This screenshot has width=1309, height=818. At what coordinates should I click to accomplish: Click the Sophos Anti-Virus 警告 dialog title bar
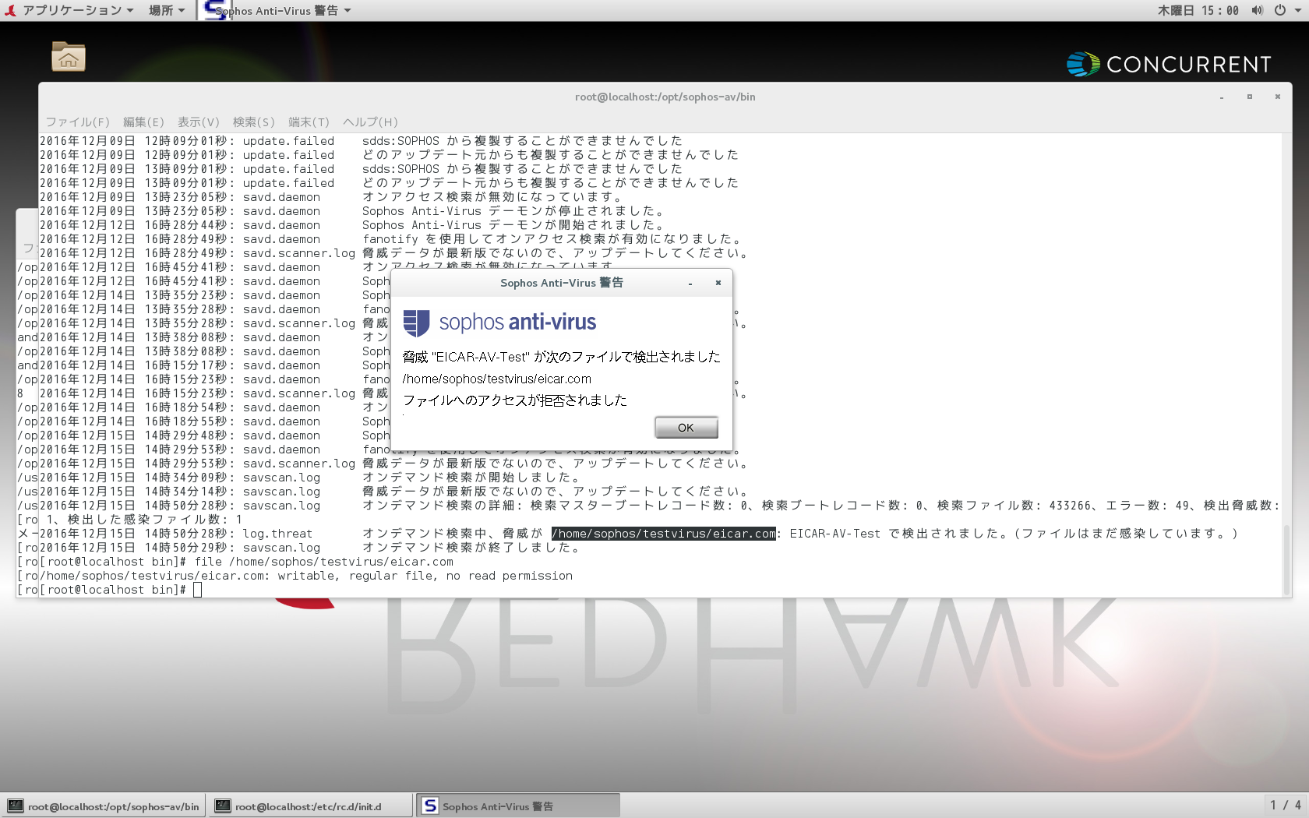click(561, 283)
